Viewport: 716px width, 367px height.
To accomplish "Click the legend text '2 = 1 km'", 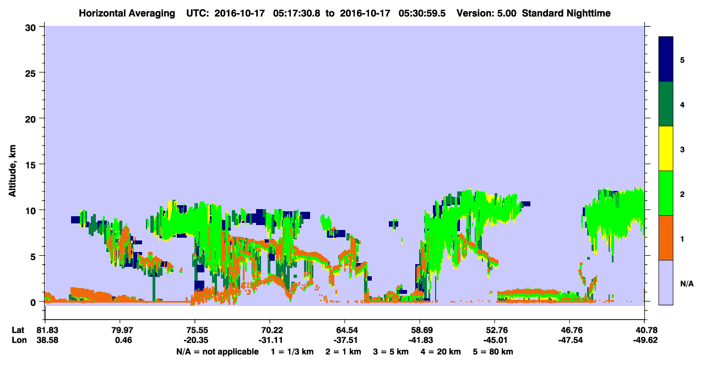I will [343, 352].
